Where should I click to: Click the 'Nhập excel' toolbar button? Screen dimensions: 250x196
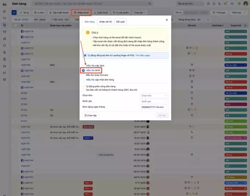pos(81,12)
